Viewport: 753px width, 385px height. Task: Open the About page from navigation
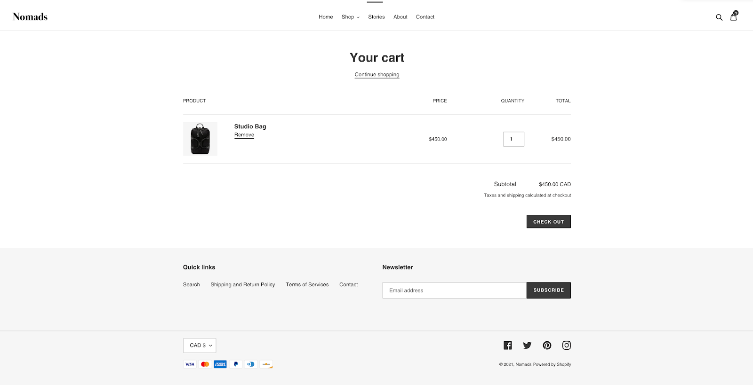click(x=401, y=17)
